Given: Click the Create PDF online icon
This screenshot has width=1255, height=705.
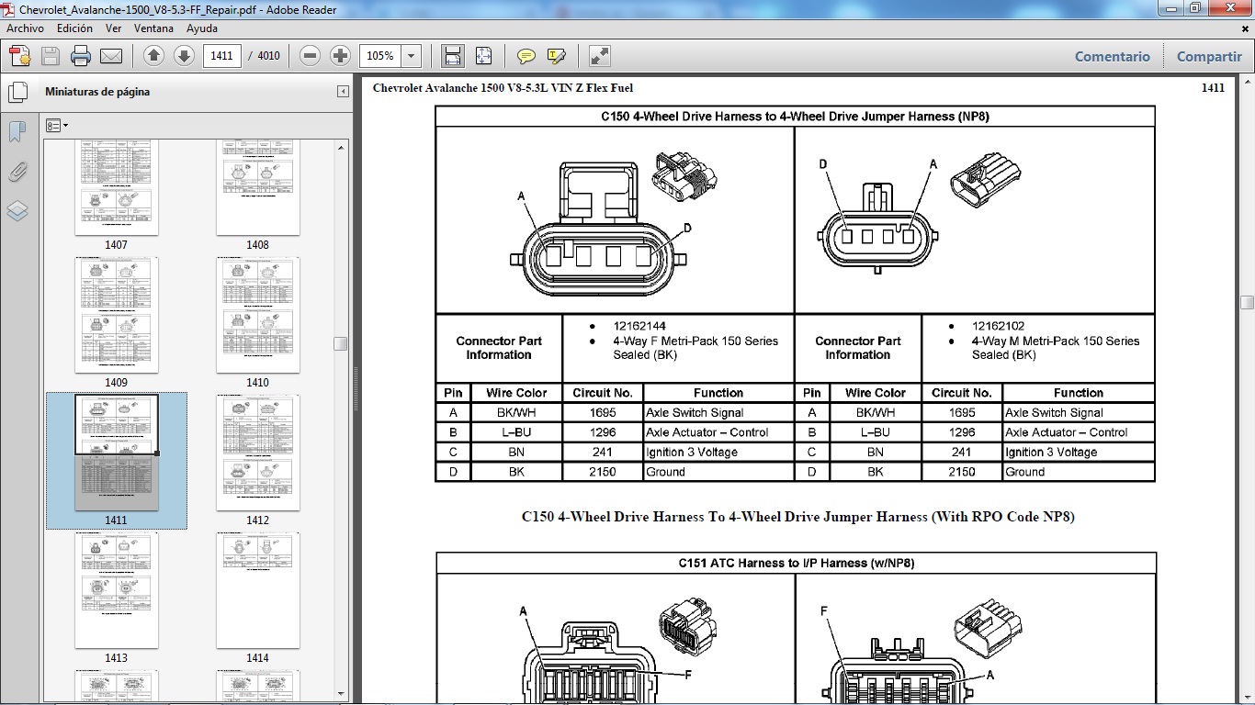Looking at the screenshot, I should 20,56.
